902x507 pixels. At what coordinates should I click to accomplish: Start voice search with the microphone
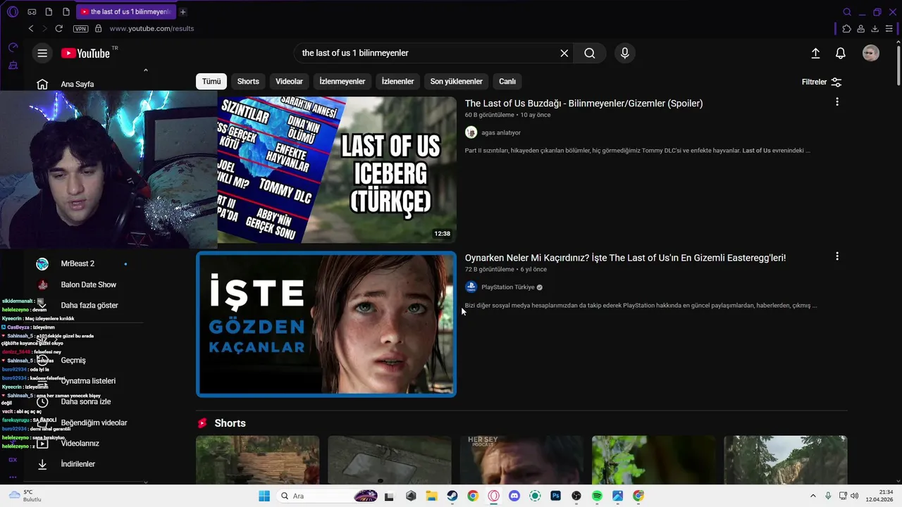(624, 54)
